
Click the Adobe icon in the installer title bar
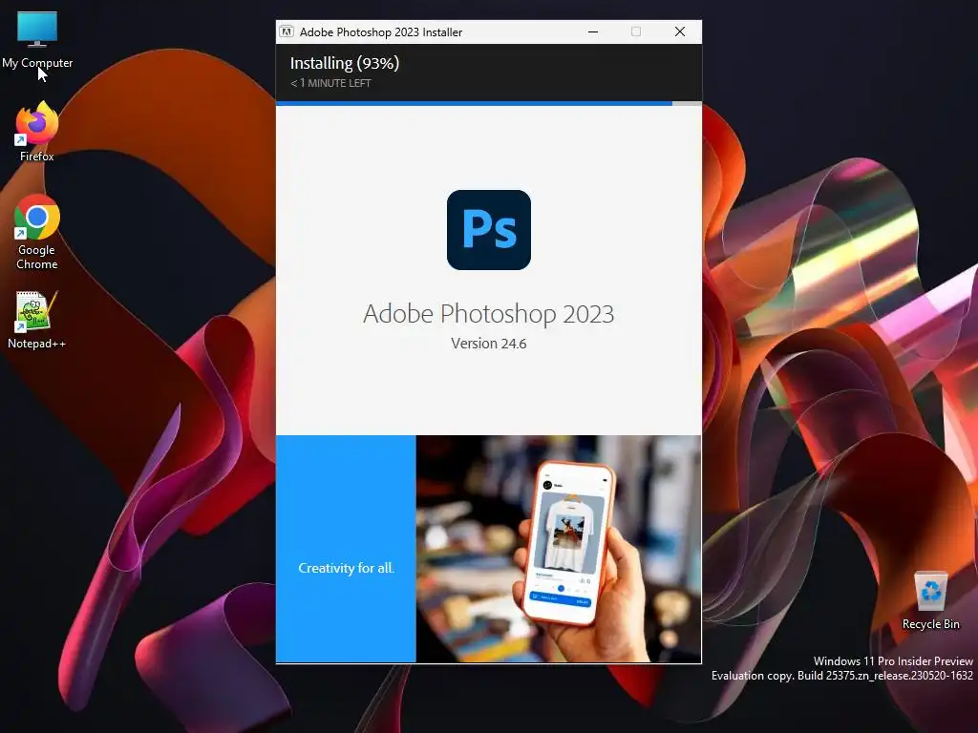pos(287,31)
